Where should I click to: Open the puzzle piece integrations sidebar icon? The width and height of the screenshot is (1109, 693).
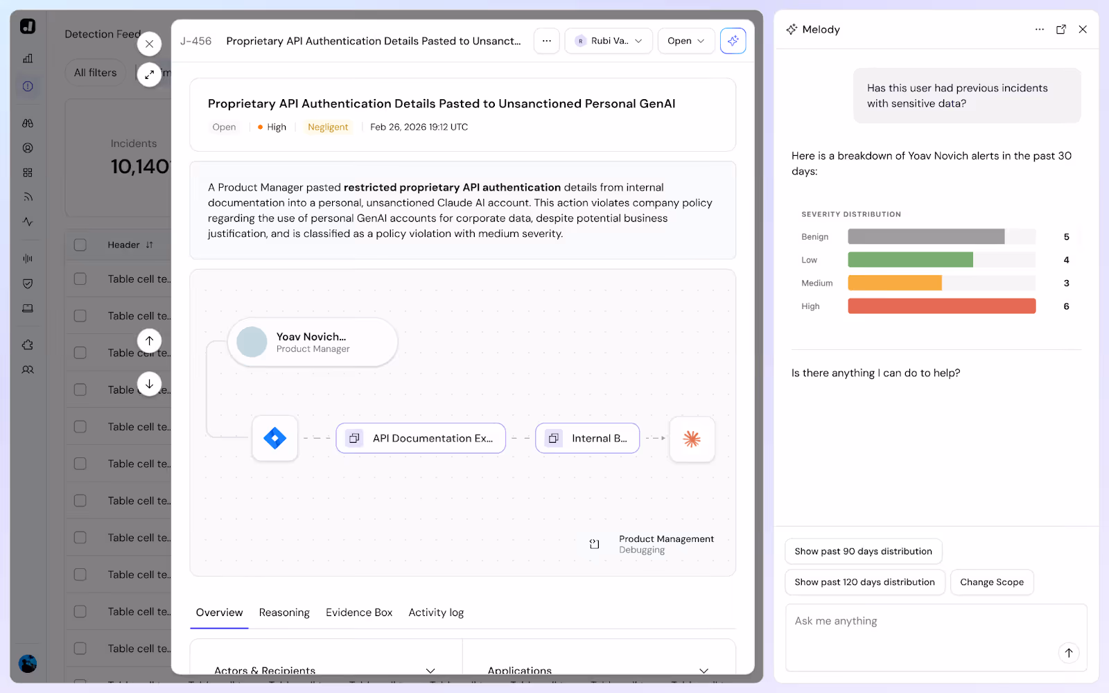[x=28, y=345]
